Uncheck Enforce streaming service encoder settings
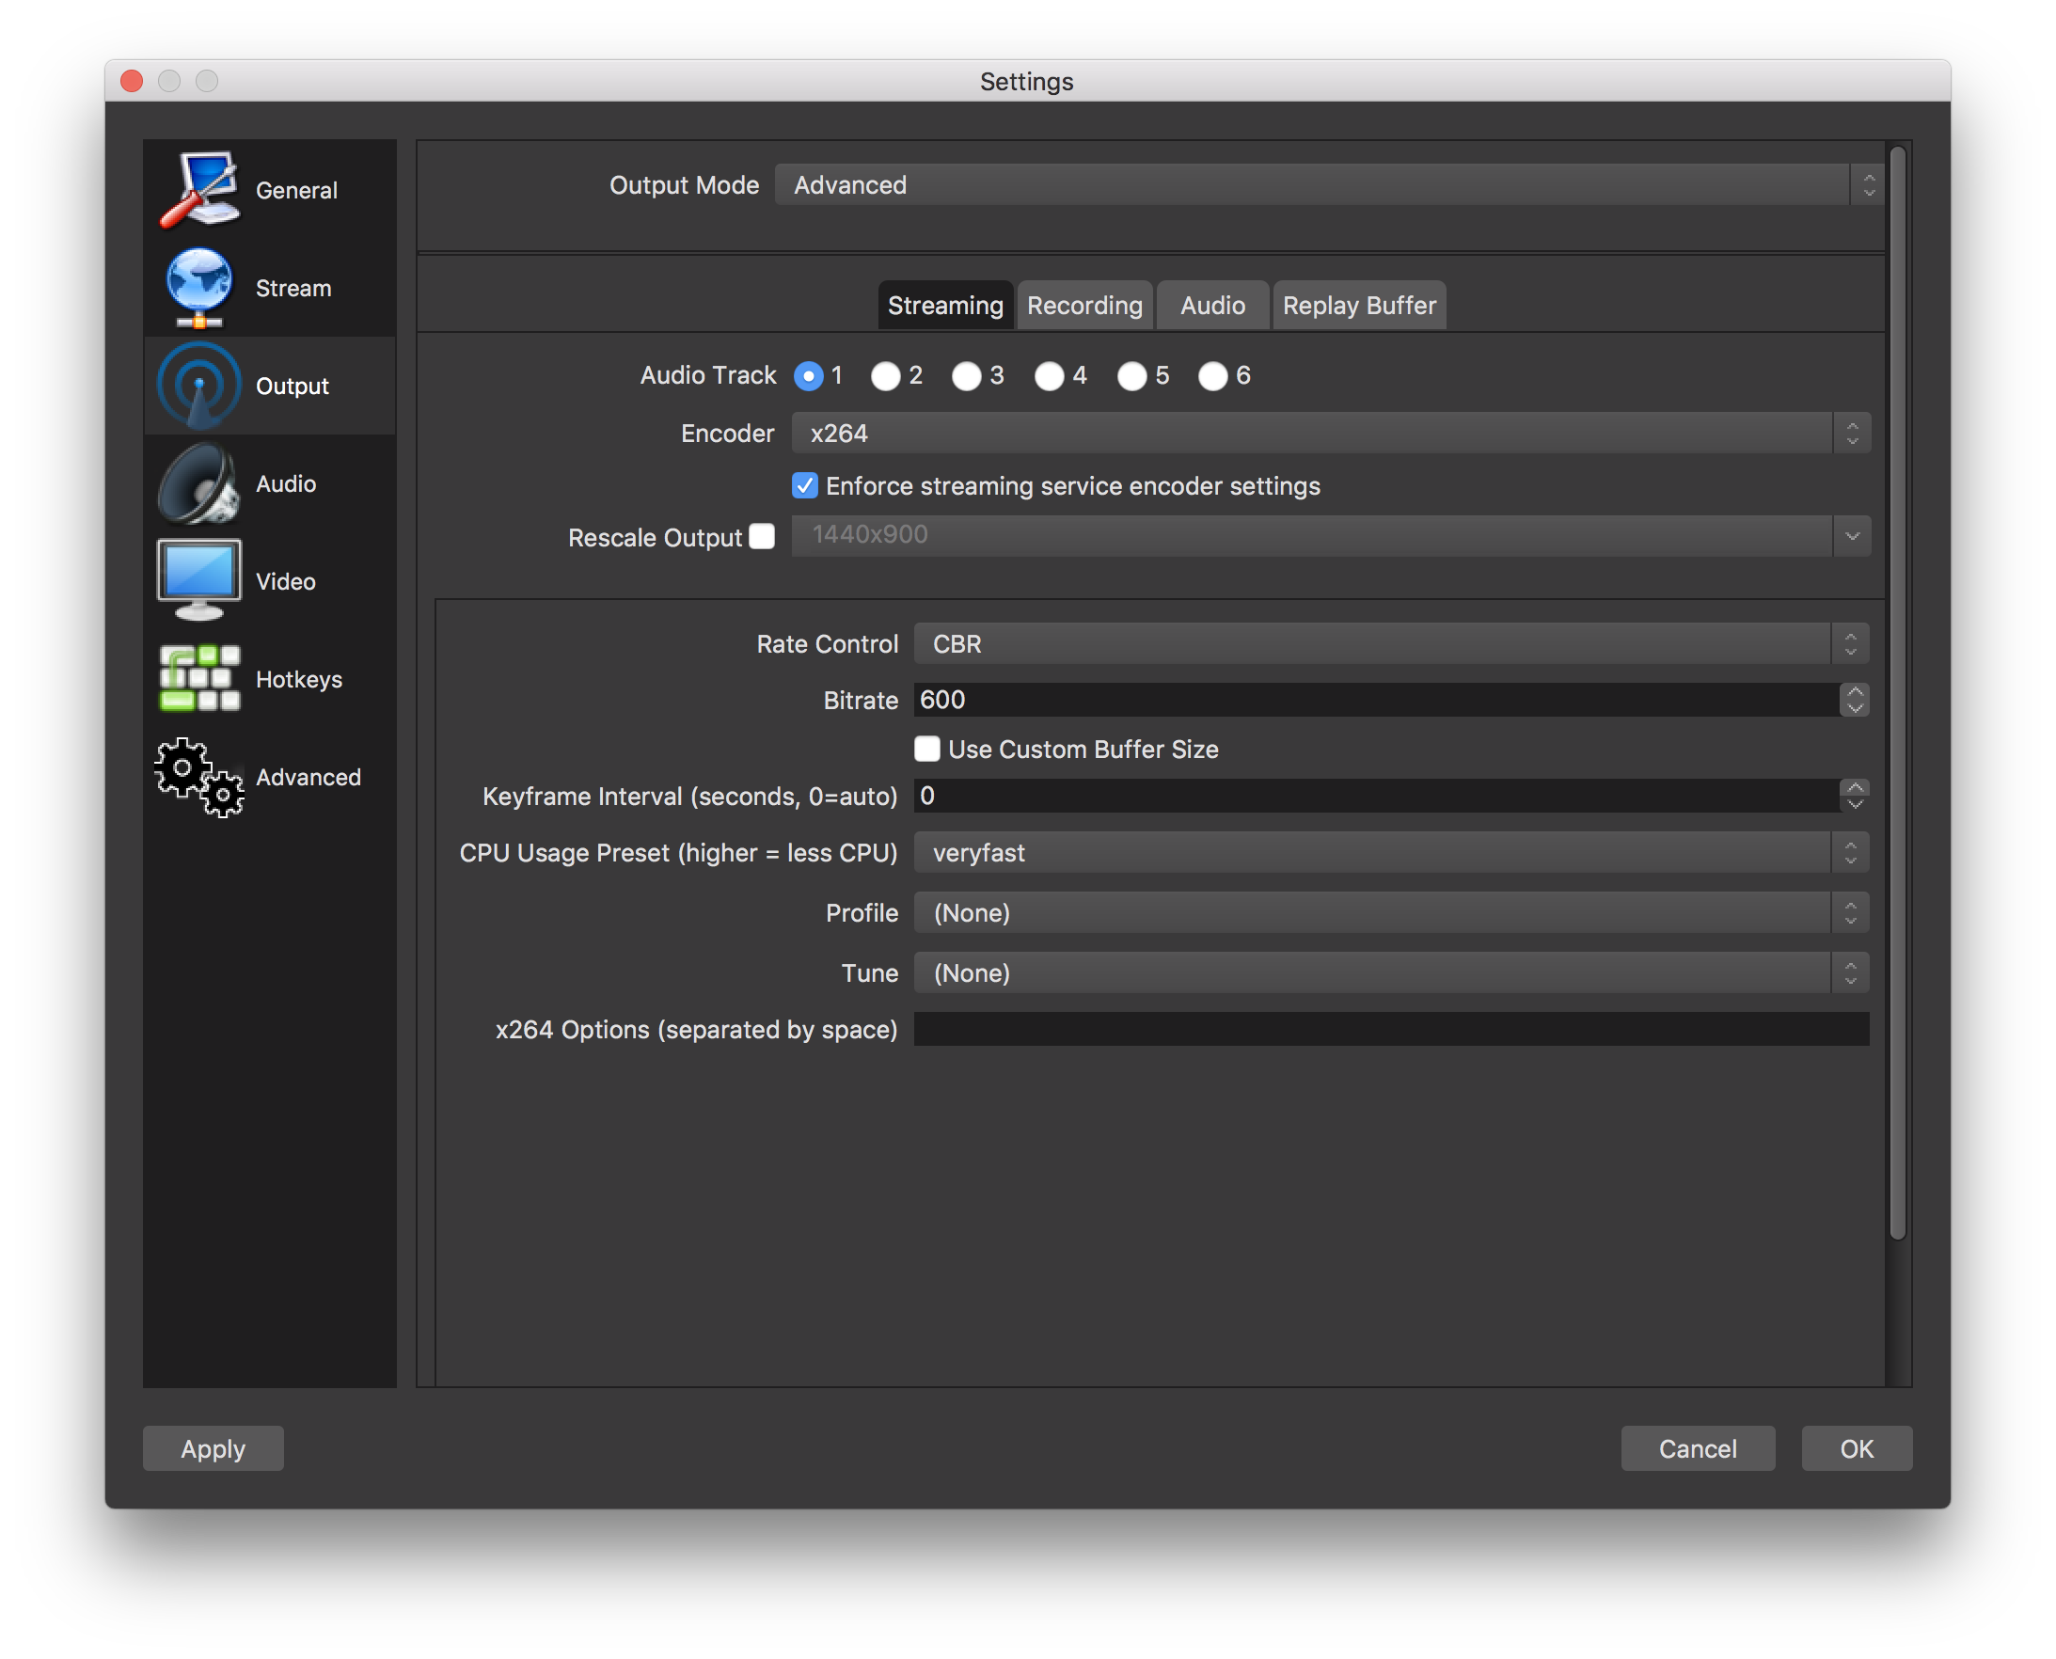The height and width of the screenshot is (1659, 2056). click(x=805, y=485)
